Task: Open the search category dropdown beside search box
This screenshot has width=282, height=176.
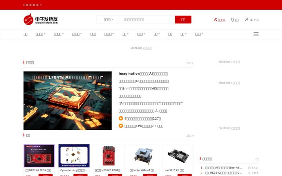Action: [x=108, y=20]
